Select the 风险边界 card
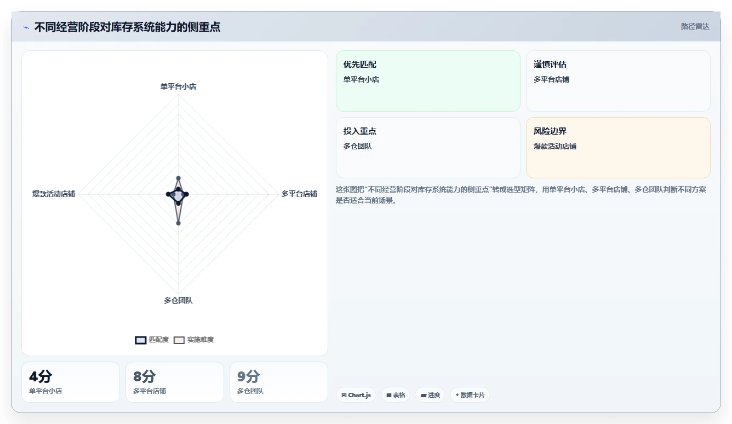732x424 pixels. (618, 148)
